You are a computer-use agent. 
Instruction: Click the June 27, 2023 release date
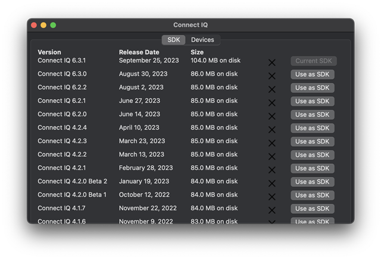pyautogui.click(x=139, y=100)
